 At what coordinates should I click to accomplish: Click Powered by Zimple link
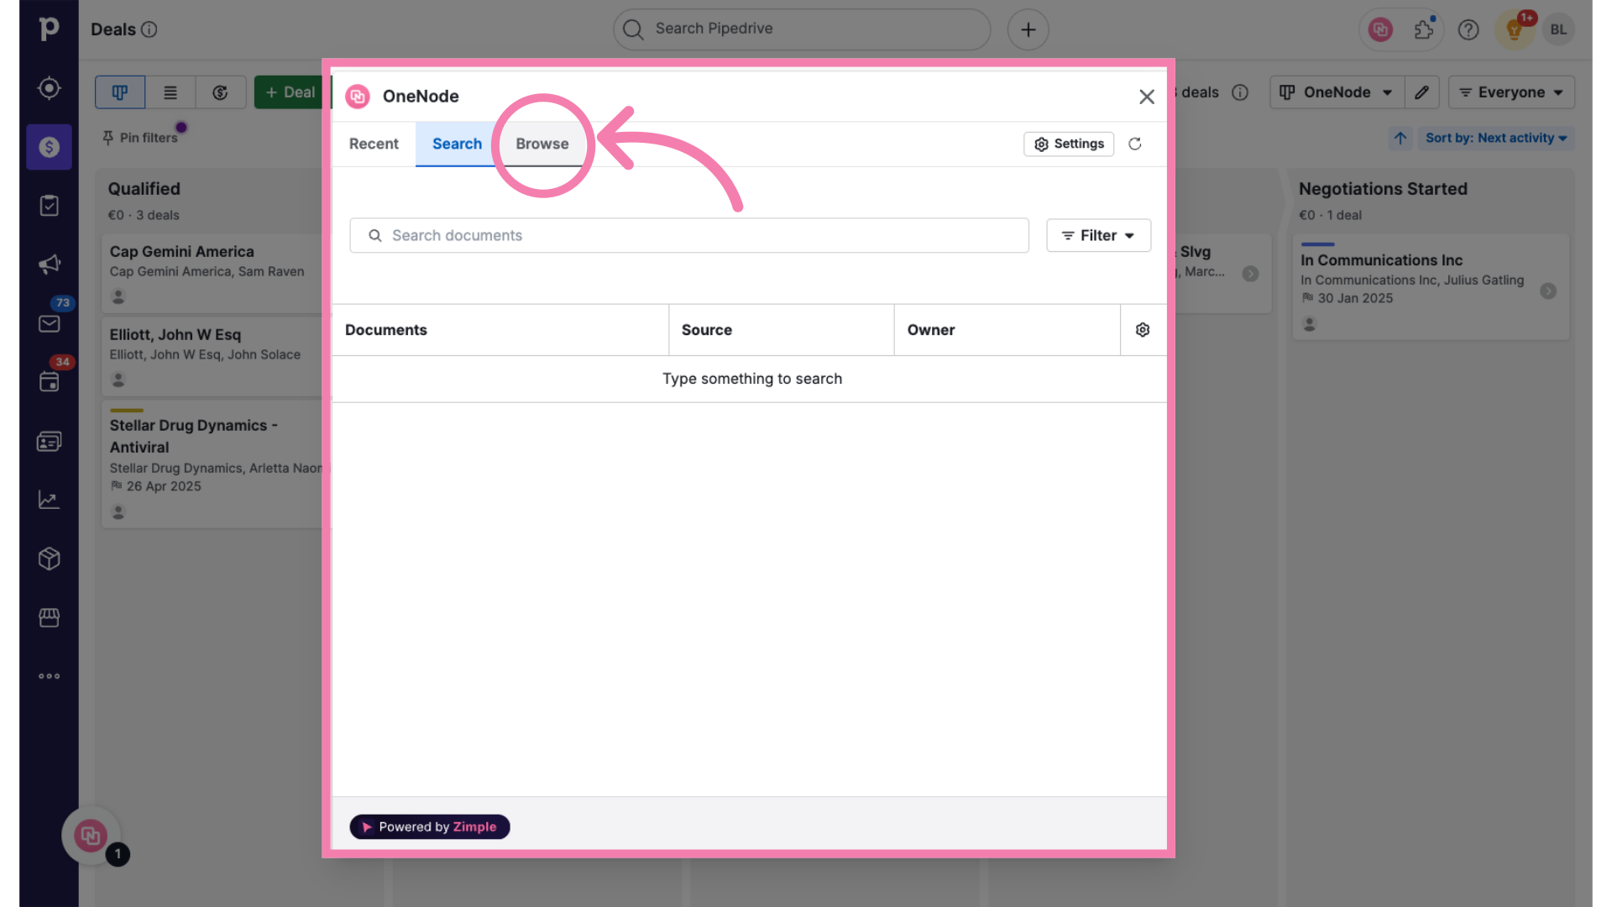(x=430, y=826)
